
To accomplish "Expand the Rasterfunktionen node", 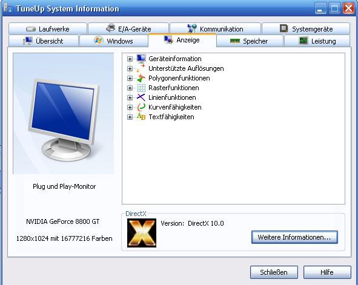I will coord(130,88).
